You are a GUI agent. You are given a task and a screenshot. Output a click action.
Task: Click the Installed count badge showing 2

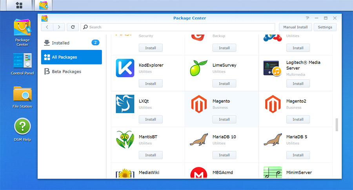tap(95, 43)
